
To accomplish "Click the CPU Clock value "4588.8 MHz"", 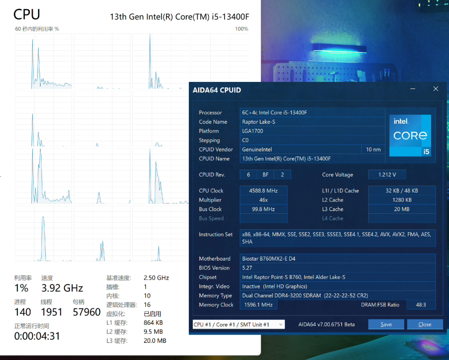I will pyautogui.click(x=264, y=191).
